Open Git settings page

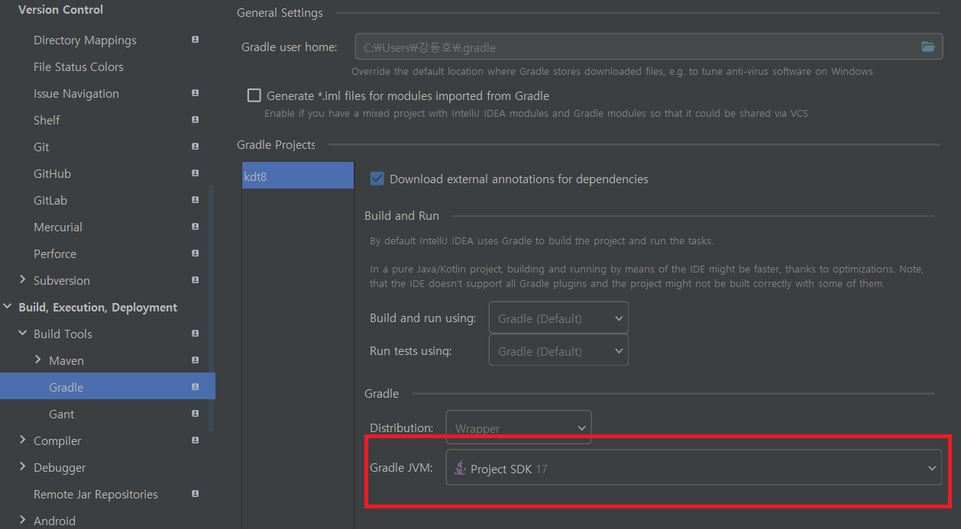coord(41,147)
